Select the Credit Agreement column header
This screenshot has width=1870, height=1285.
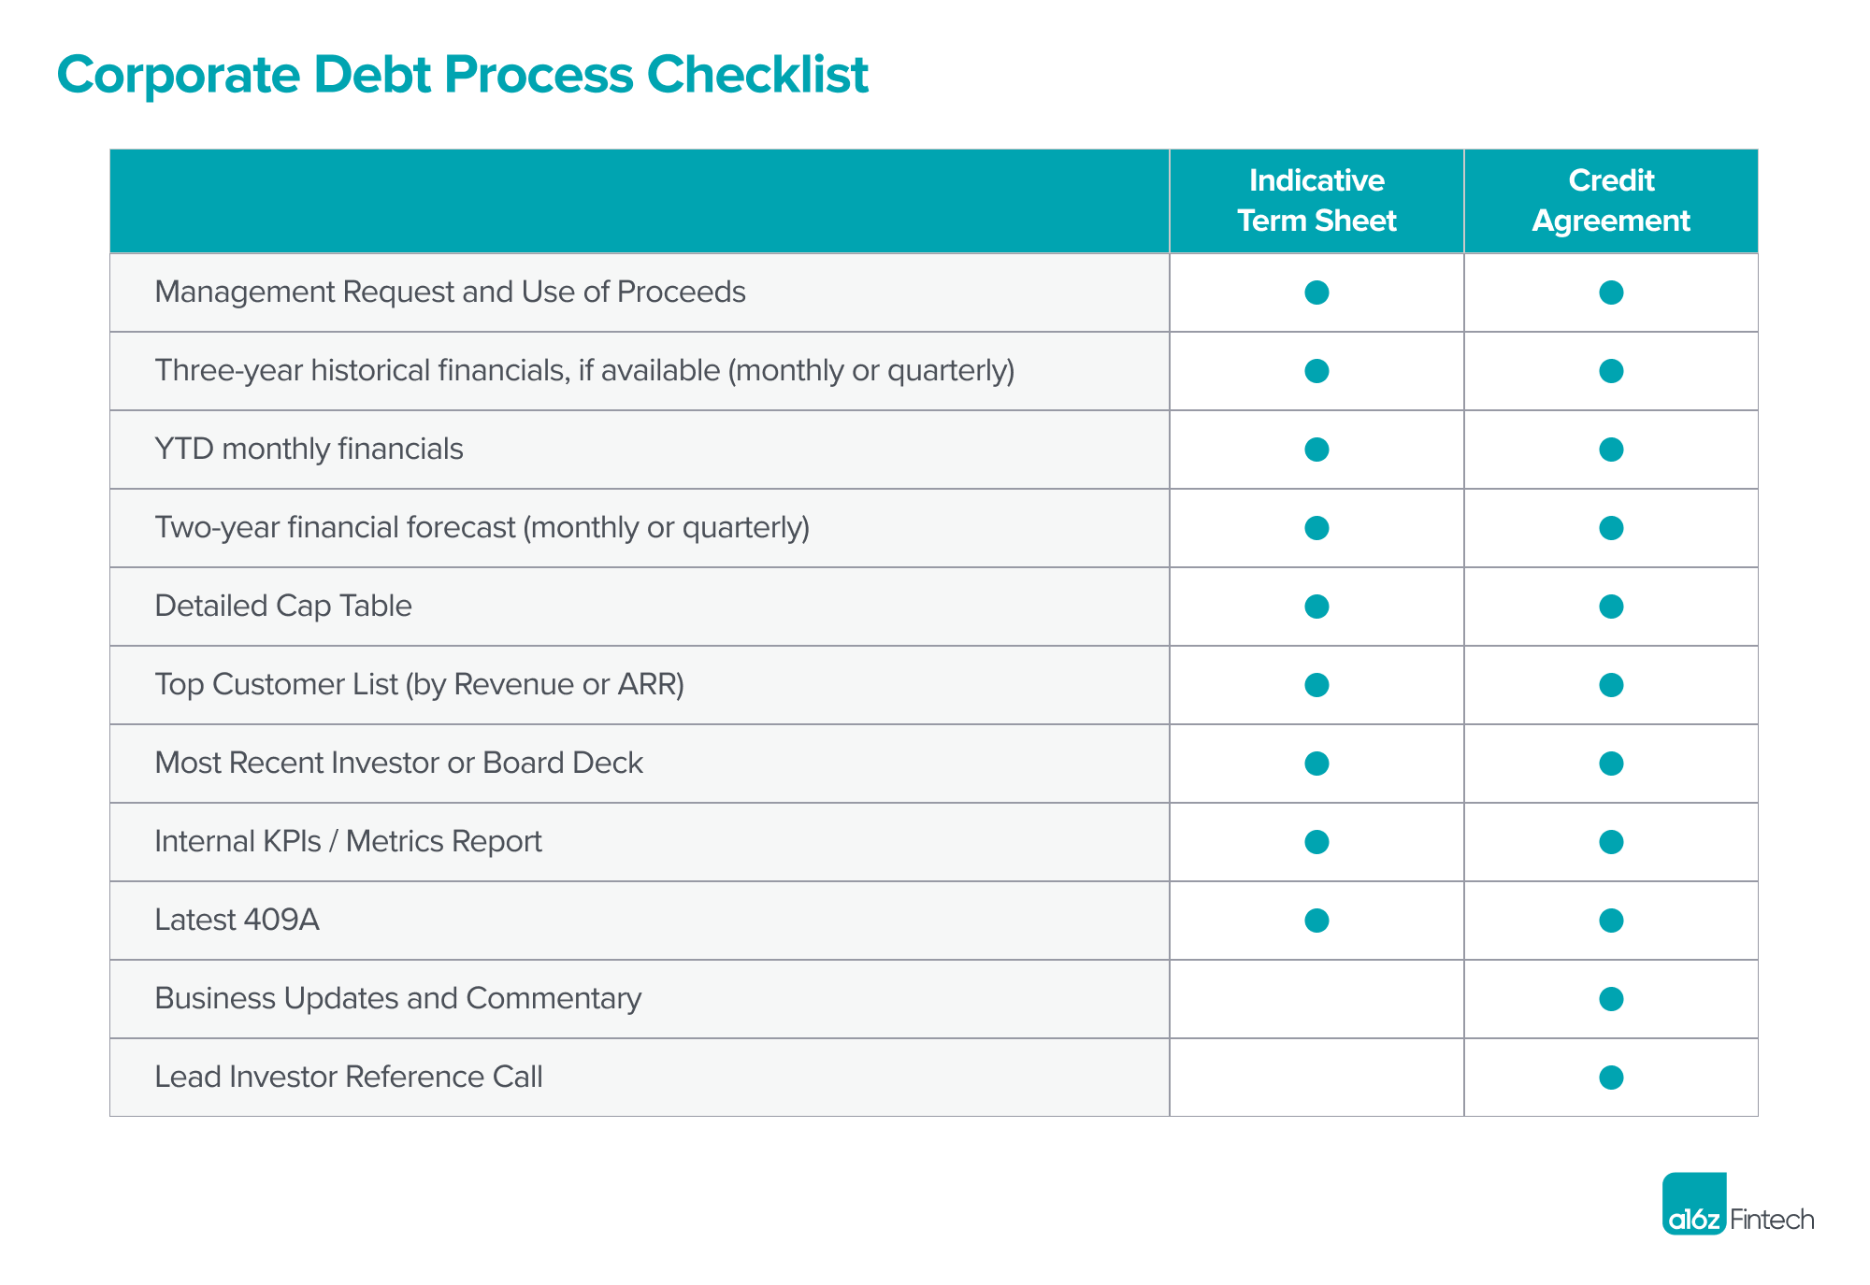[x=1611, y=201]
